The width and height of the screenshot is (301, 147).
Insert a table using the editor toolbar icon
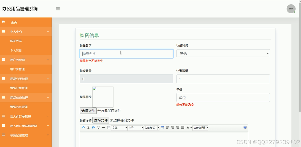pyautogui.click(x=162, y=128)
